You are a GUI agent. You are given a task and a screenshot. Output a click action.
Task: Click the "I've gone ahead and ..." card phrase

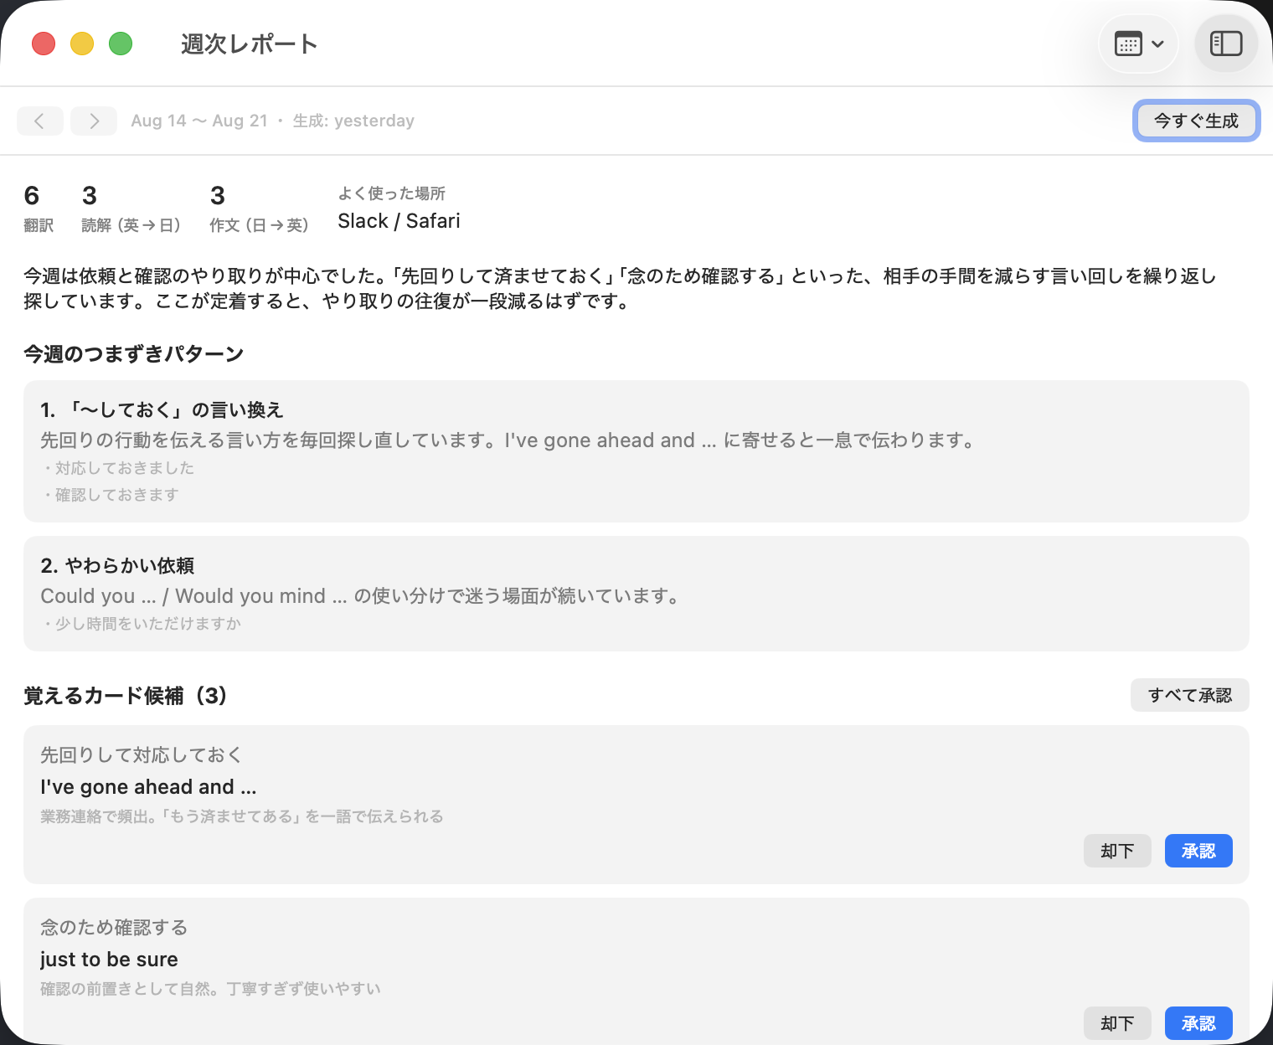148,787
